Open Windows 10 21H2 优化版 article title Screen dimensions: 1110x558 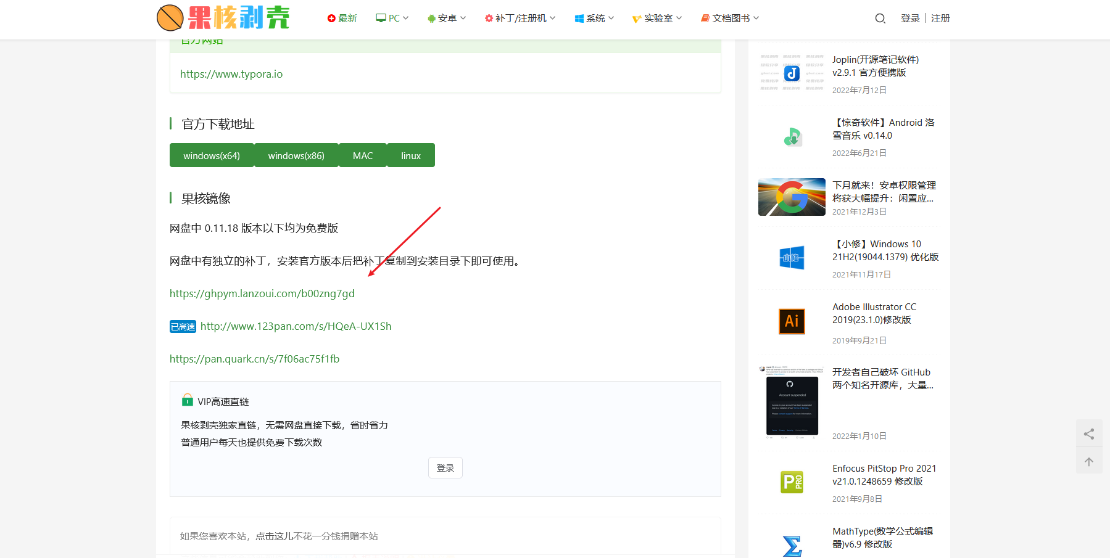[x=885, y=250]
